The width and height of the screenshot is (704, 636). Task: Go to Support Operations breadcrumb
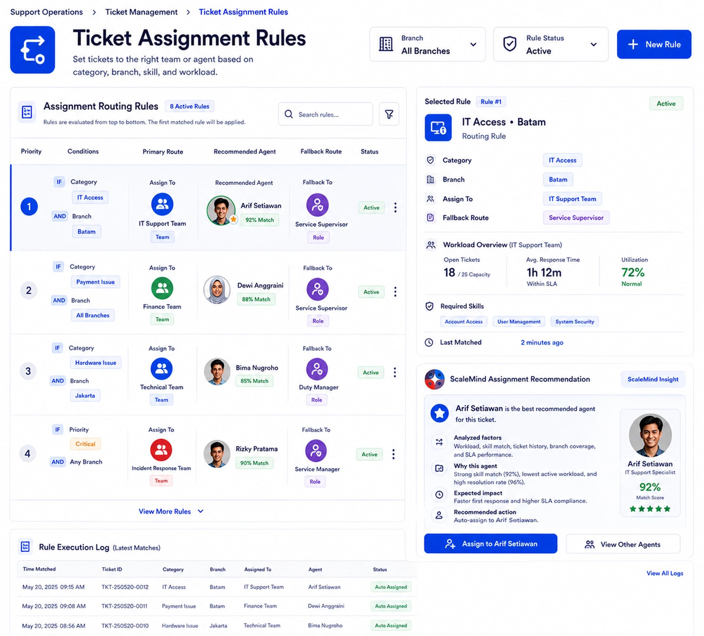tap(47, 12)
